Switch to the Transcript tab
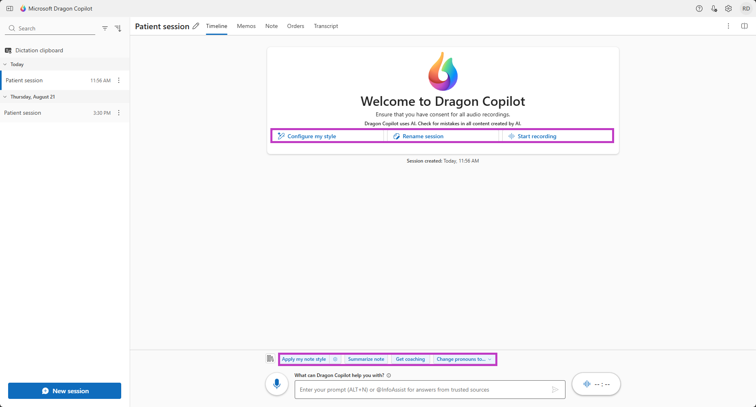This screenshot has height=407, width=756. tap(326, 26)
